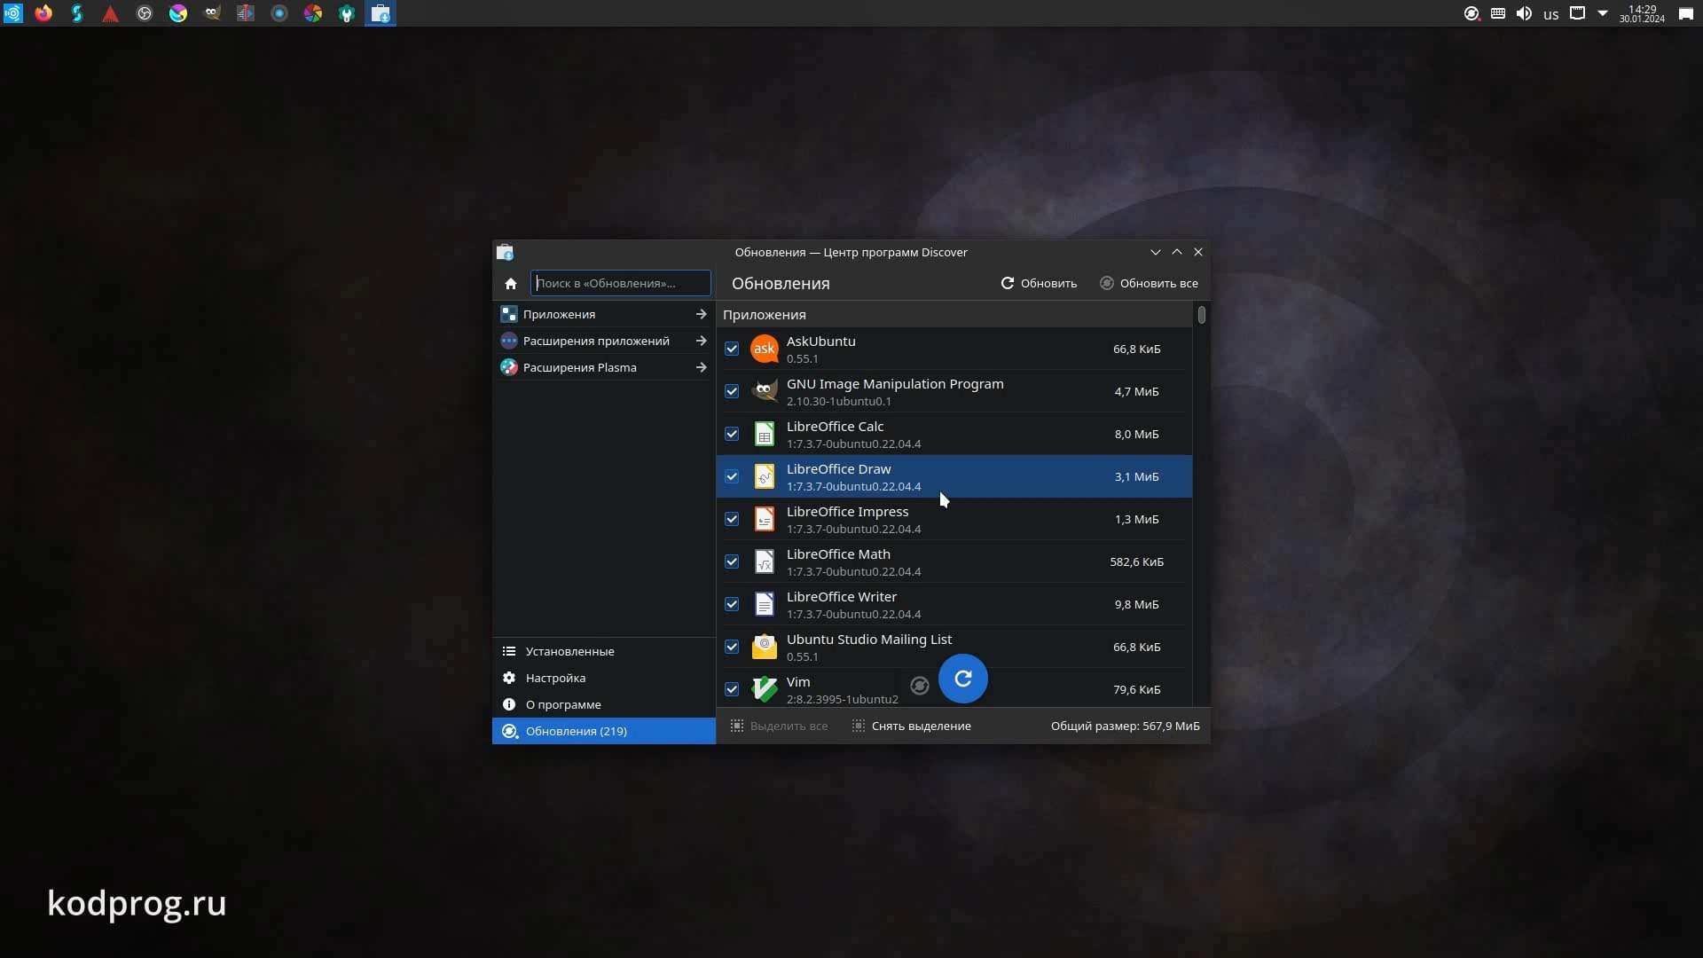The height and width of the screenshot is (958, 1703).
Task: Open the Установленные section
Action: (x=604, y=651)
